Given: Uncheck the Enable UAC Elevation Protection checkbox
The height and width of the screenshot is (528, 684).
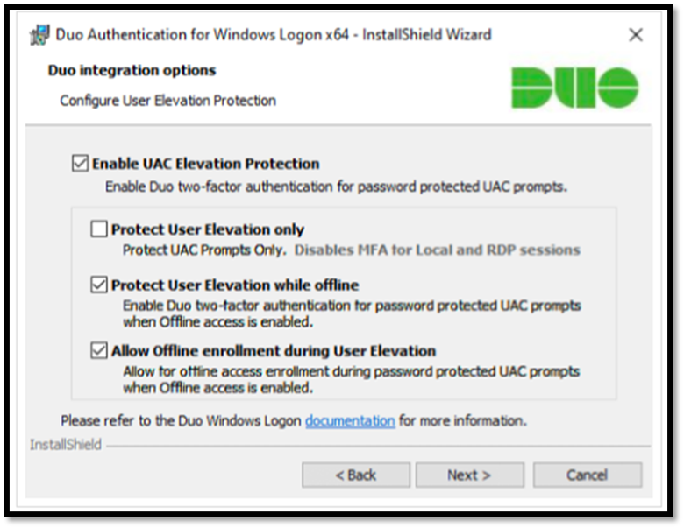Looking at the screenshot, I should pyautogui.click(x=81, y=164).
